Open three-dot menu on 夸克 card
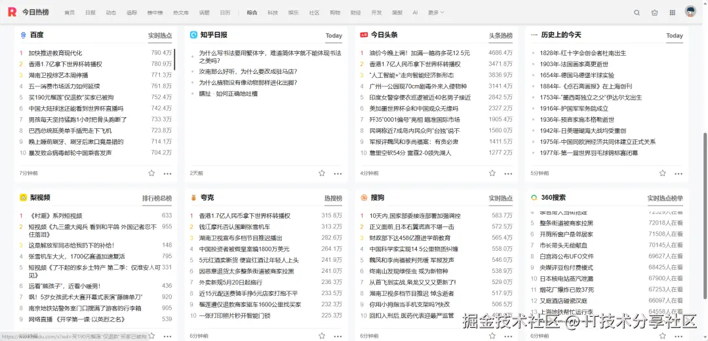The height and width of the screenshot is (341, 708). [338, 336]
